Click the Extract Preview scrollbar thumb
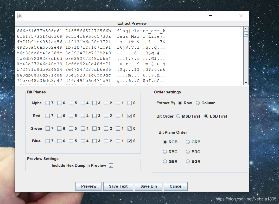 (246, 34)
